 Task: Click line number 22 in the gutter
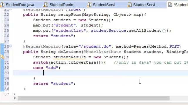point(6,15)
